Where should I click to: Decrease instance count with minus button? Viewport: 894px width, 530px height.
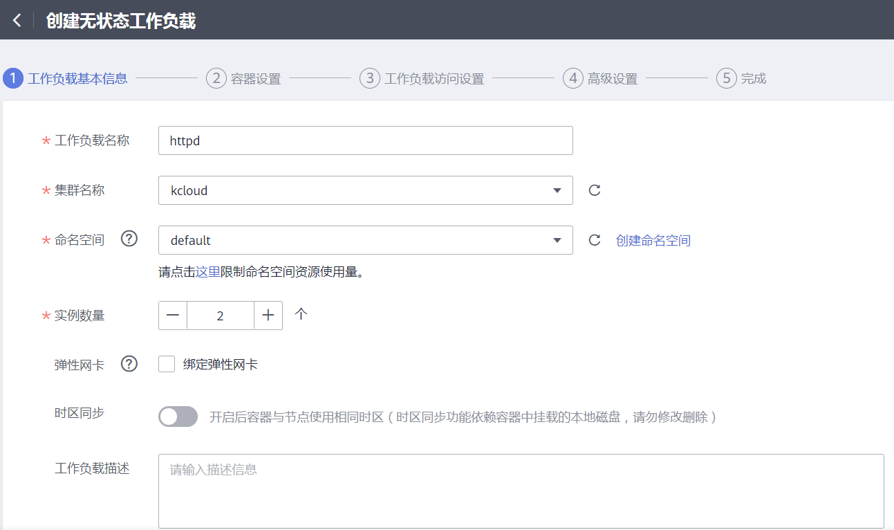173,316
